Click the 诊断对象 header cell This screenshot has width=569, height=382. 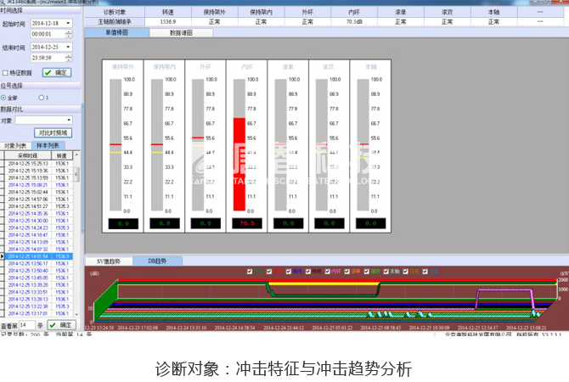pos(115,13)
